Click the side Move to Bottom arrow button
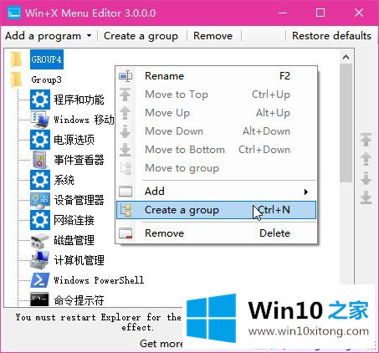The width and height of the screenshot is (379, 353). coord(366,197)
